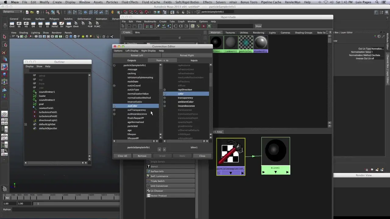Open the Fluid Effects menu
The image size is (390, 219).
coord(130,2)
